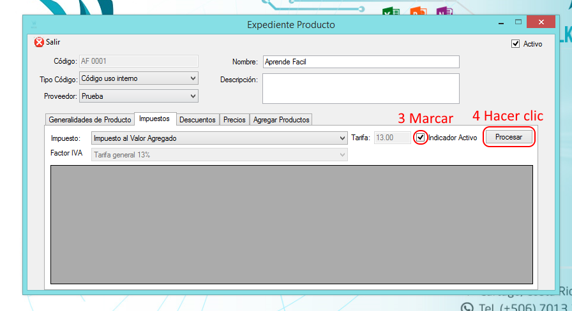Click the Descripción text area

tap(361, 89)
